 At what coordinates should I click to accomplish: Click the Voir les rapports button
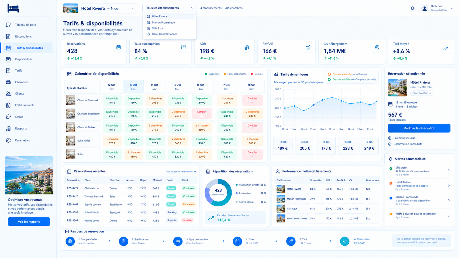tap(29, 222)
